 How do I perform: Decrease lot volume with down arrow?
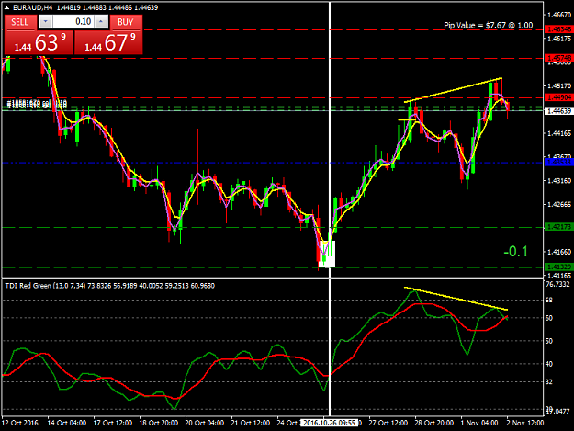(45, 22)
